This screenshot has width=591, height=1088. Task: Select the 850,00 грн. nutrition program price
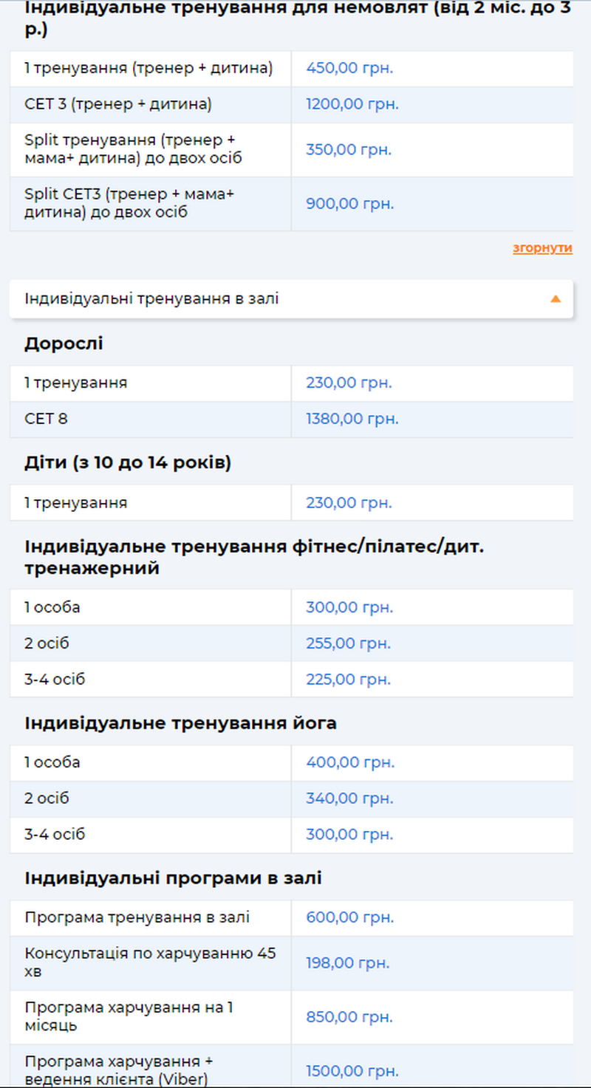coord(349,1017)
